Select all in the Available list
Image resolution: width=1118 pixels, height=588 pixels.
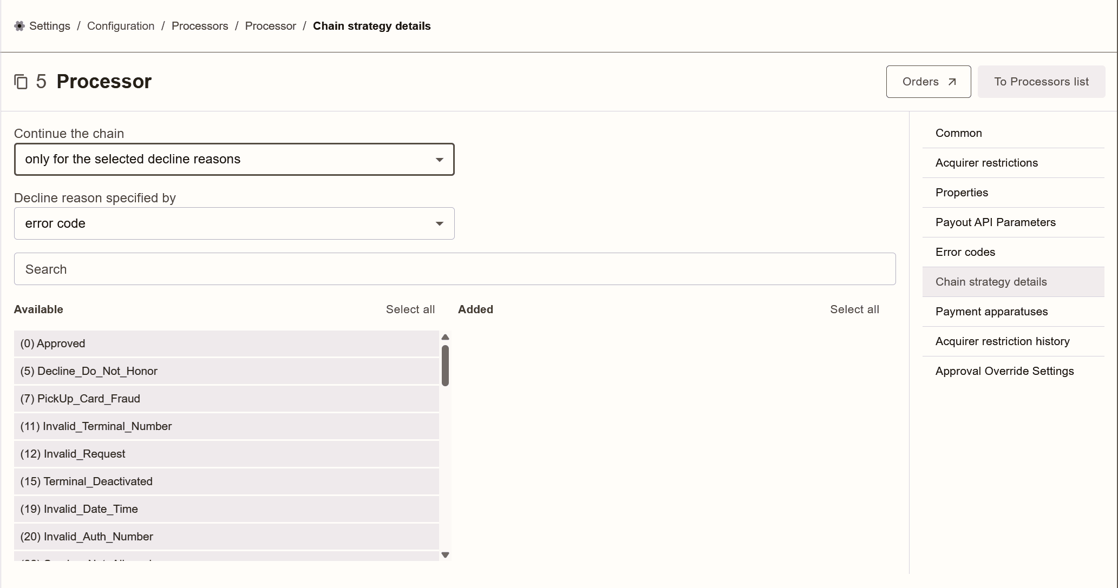[410, 309]
